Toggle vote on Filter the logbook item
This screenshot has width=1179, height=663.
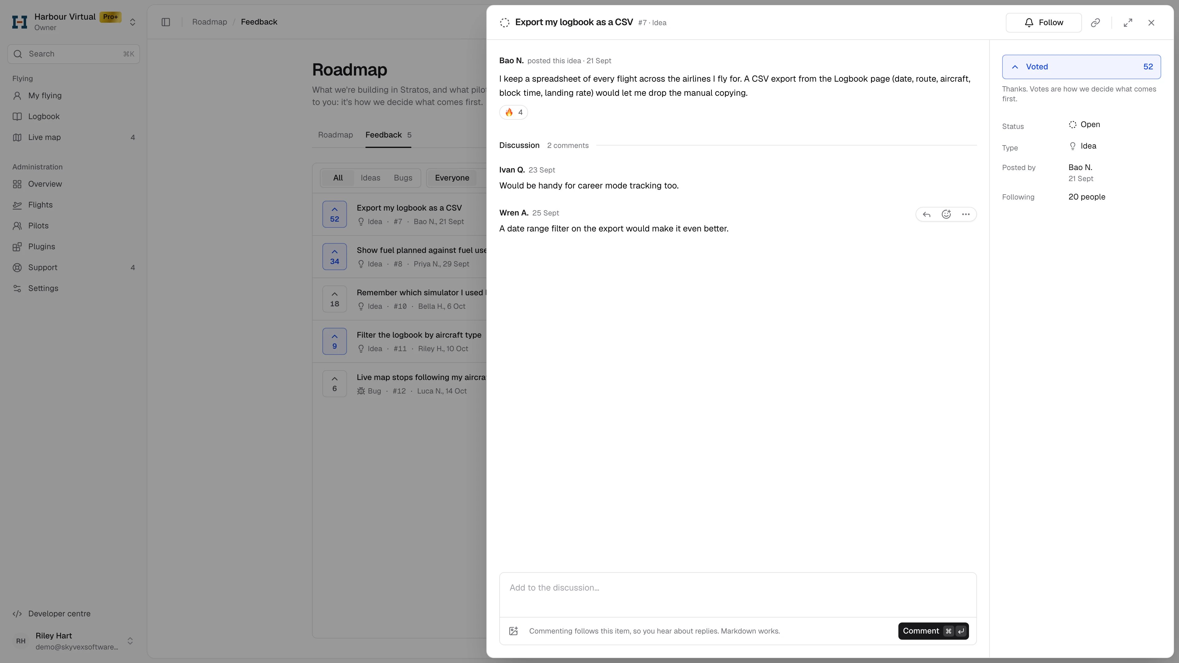[335, 341]
